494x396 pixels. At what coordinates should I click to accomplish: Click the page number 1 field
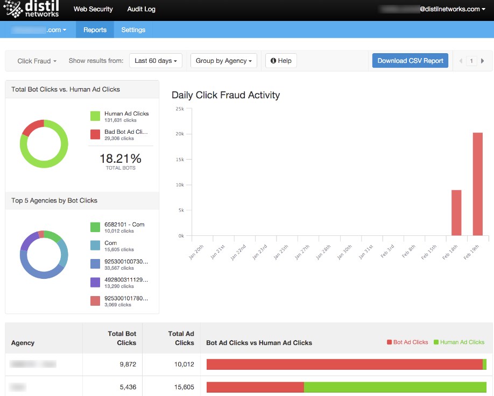click(x=471, y=61)
